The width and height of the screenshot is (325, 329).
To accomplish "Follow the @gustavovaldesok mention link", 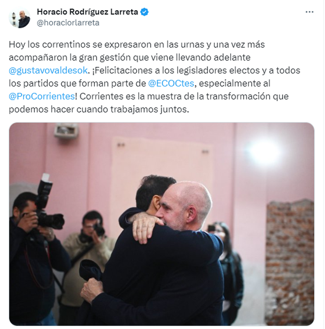I will 48,71.
